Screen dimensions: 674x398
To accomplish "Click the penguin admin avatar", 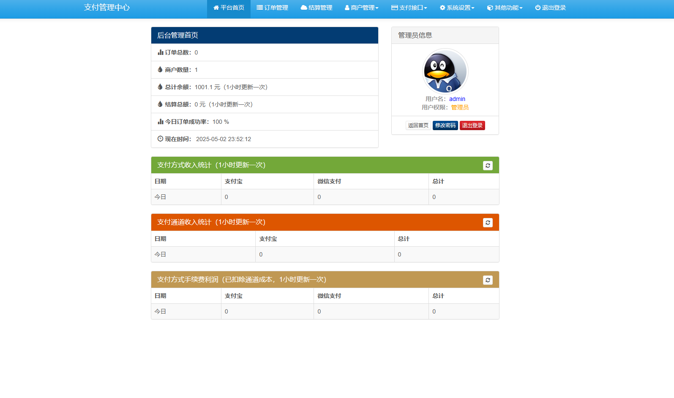I will 445,71.
